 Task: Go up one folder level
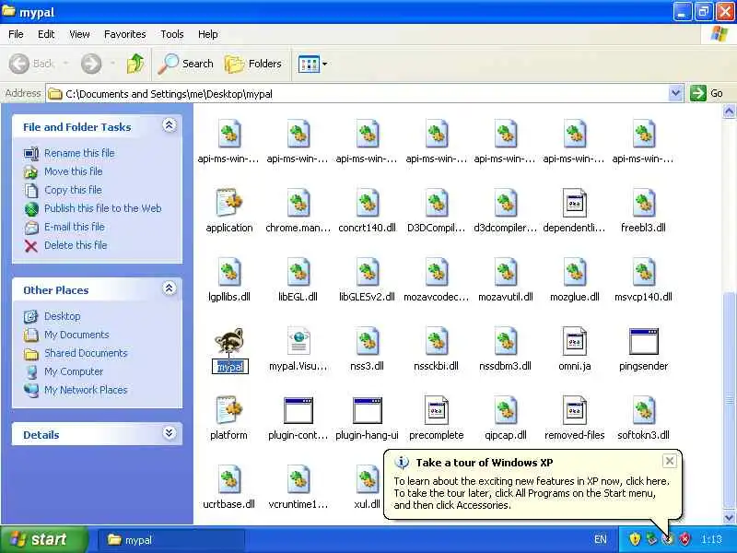point(135,64)
